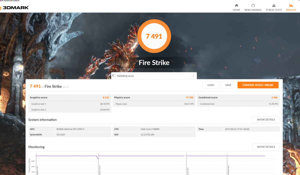The height and width of the screenshot is (175, 300).
Task: Click the "Graphics score" label
Action: [x=38, y=97]
